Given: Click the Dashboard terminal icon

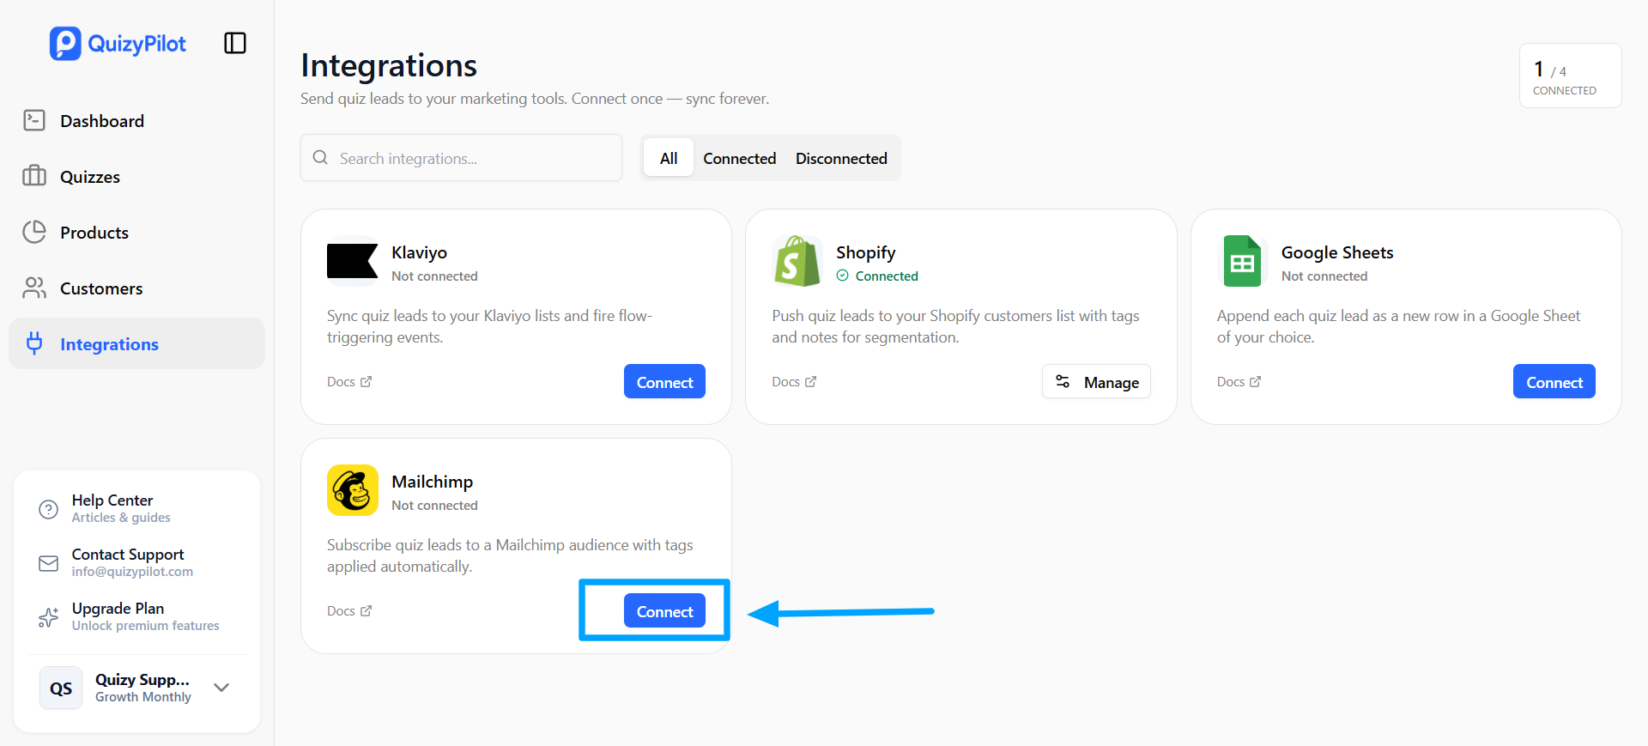Looking at the screenshot, I should [34, 120].
